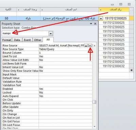Click the On Dirty event field
This screenshot has height=130, width=136.
(x=65, y=111)
